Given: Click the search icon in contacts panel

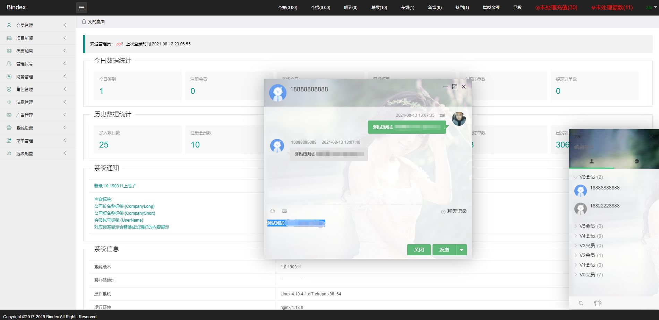Looking at the screenshot, I should point(581,303).
